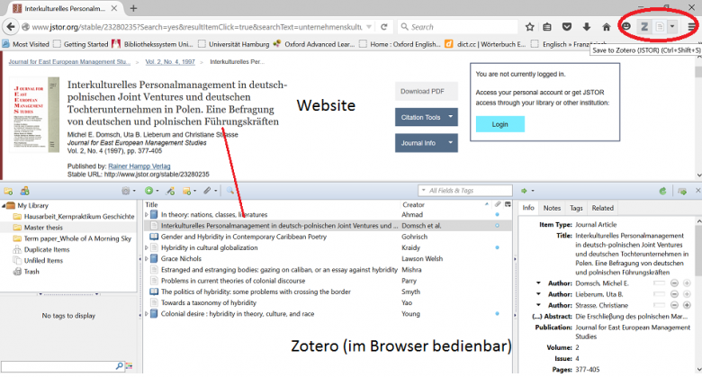
Task: Open the Firefox hamburger menu
Action: tap(692, 27)
